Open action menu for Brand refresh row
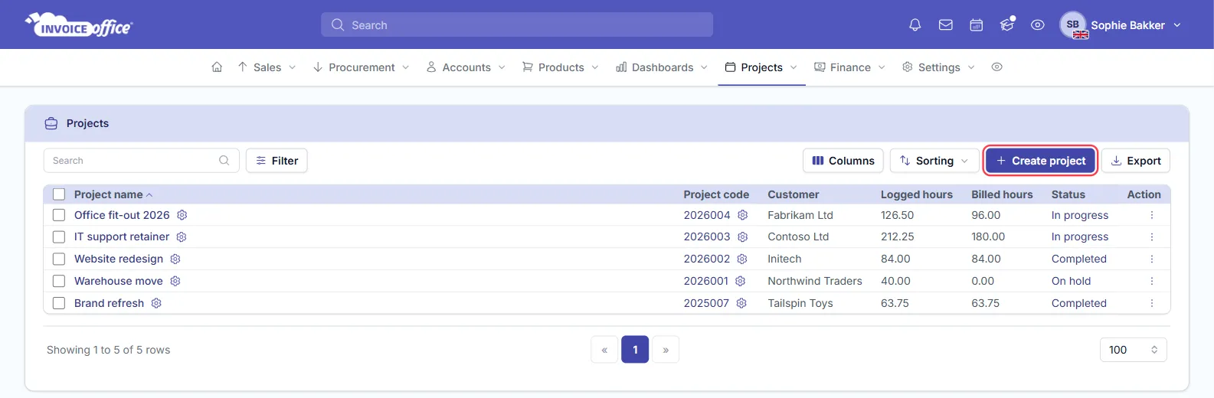The image size is (1214, 398). coord(1152,303)
